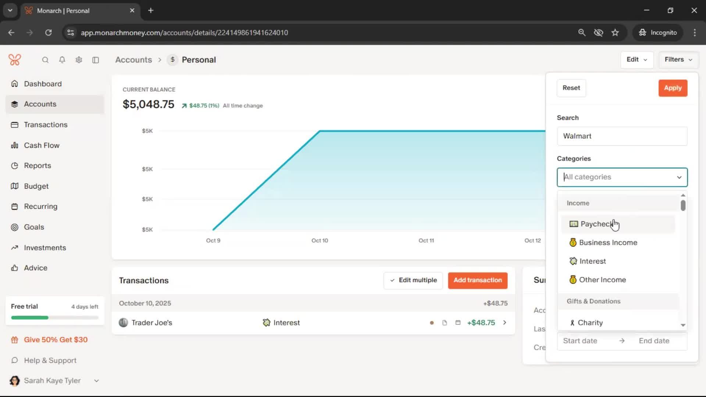Click the orange Apply button
706x397 pixels.
point(673,88)
